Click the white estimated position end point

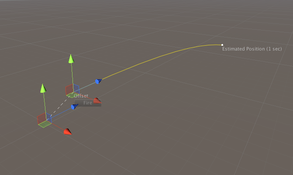[222, 45]
